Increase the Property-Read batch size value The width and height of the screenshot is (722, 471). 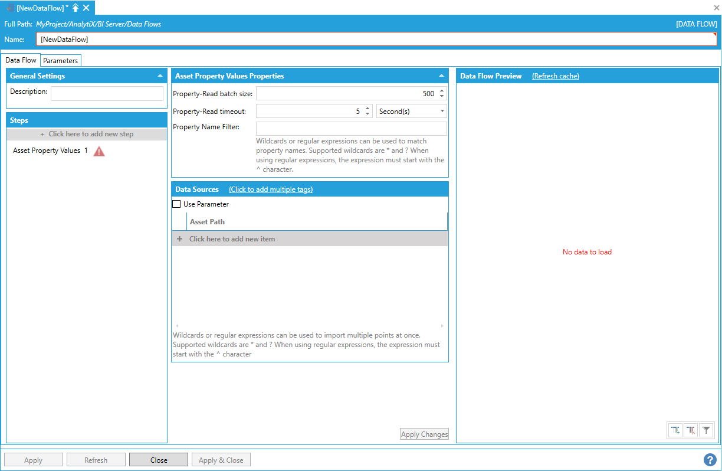point(442,91)
